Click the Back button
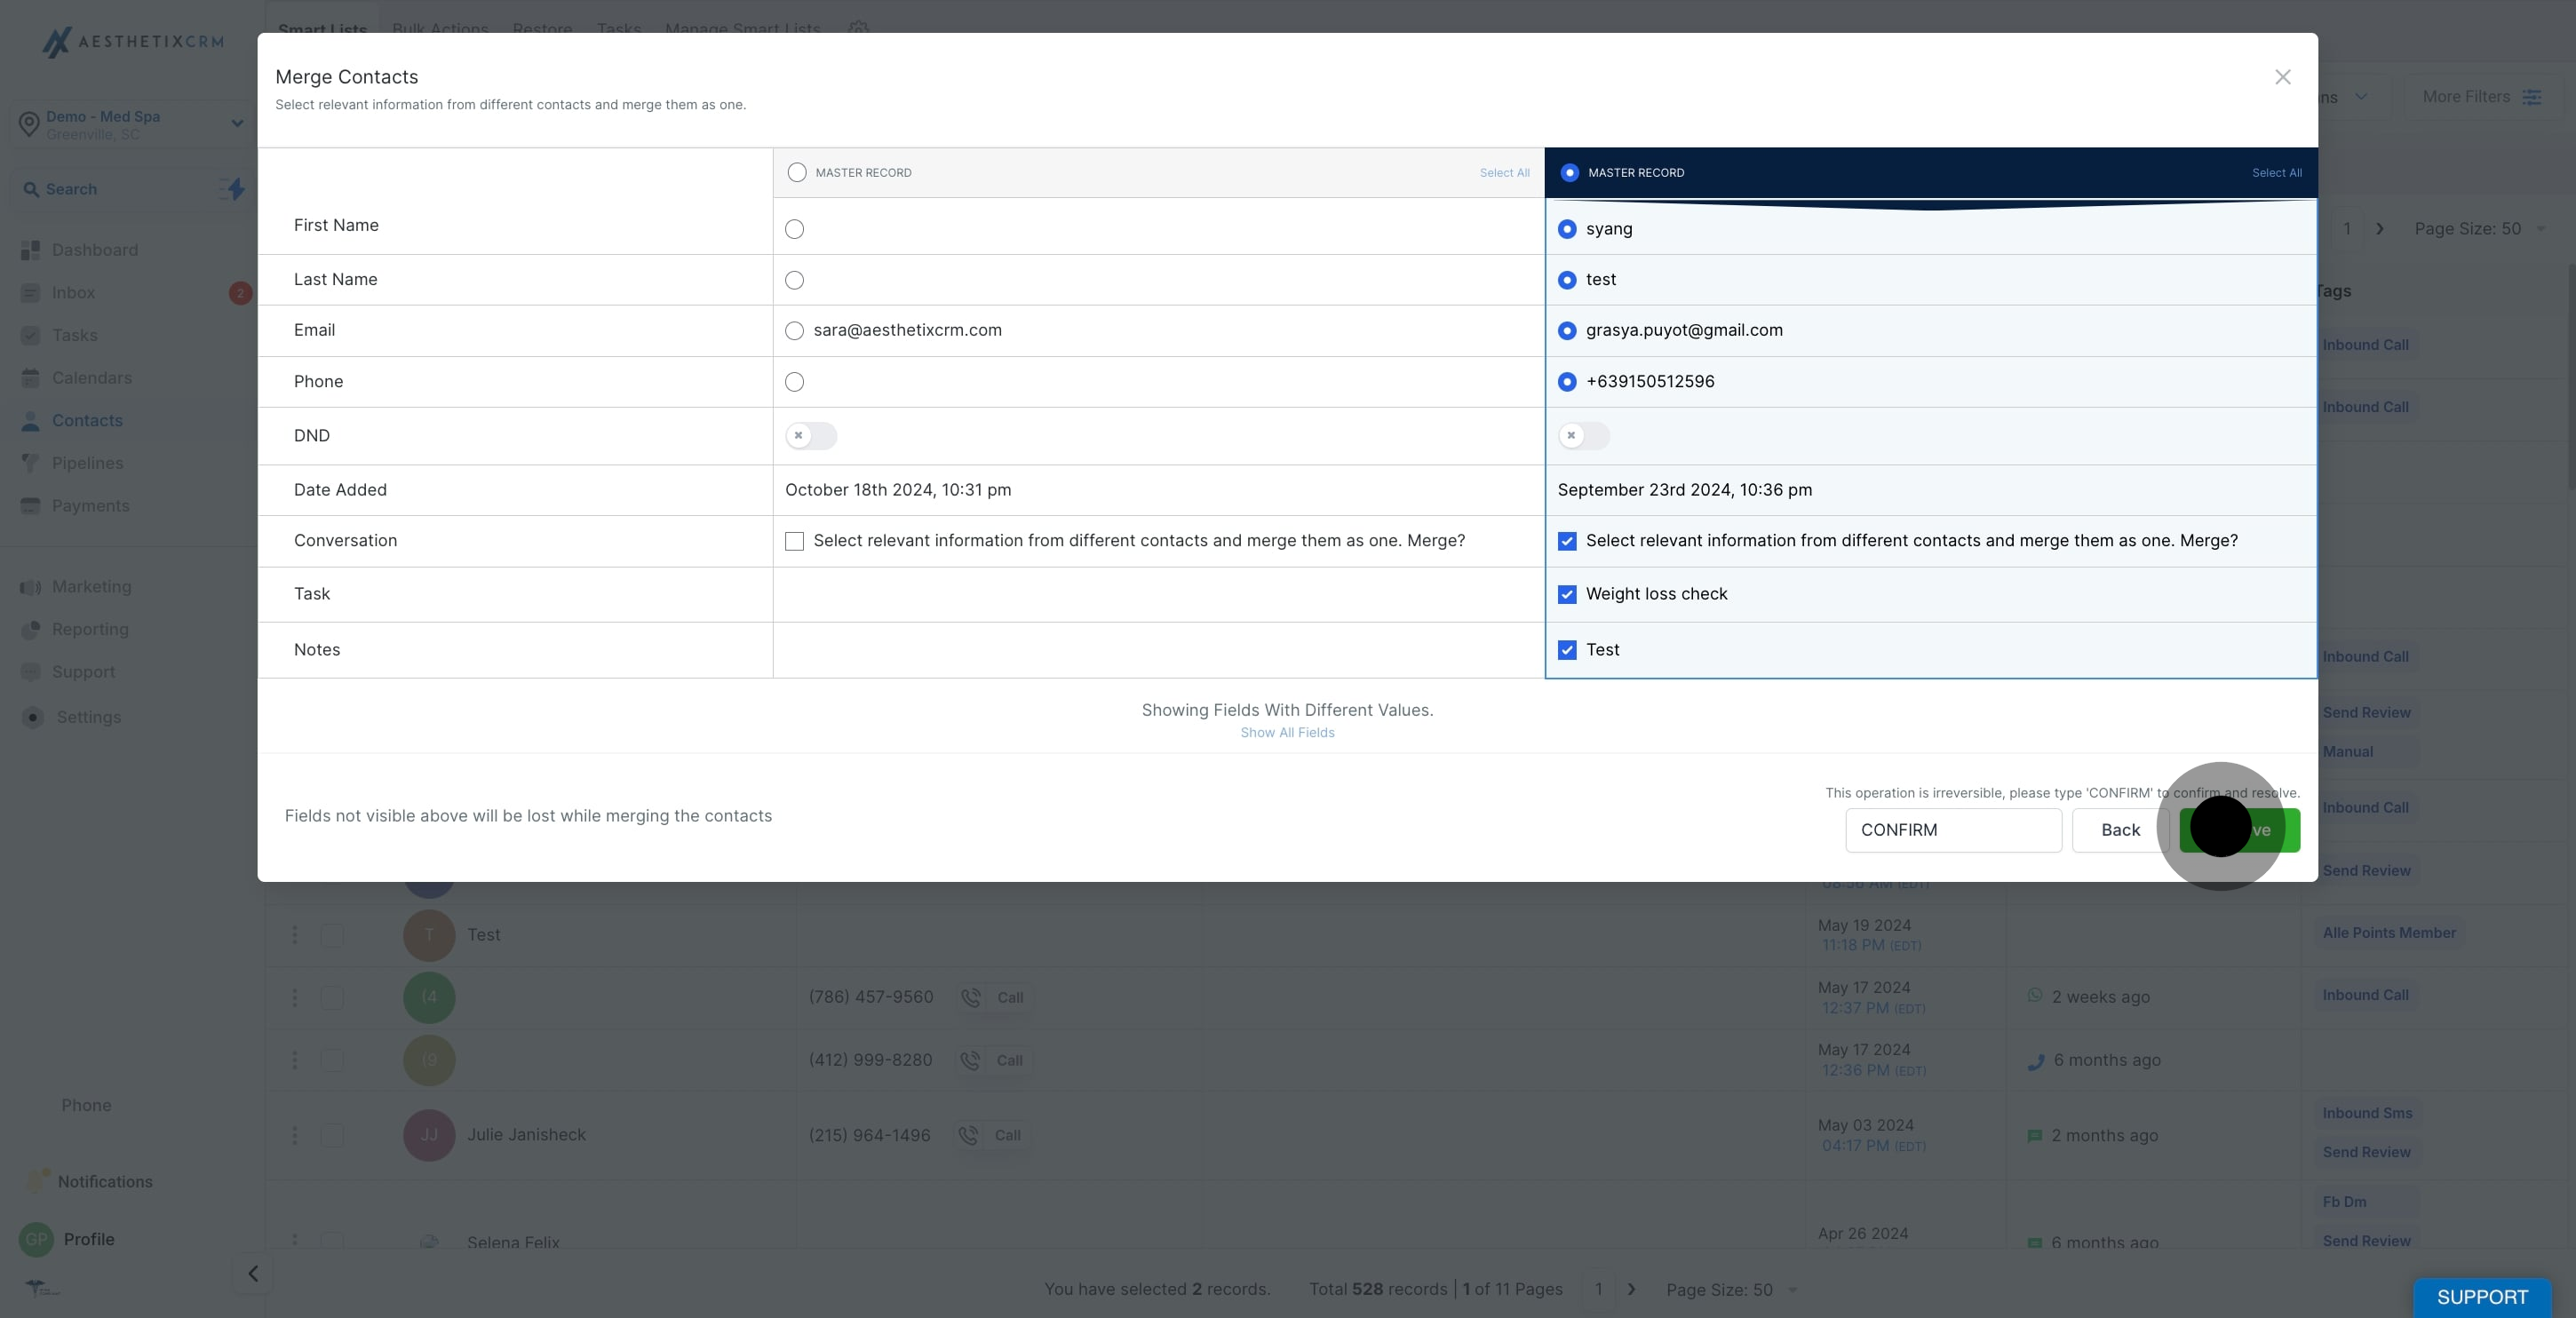 (2120, 830)
